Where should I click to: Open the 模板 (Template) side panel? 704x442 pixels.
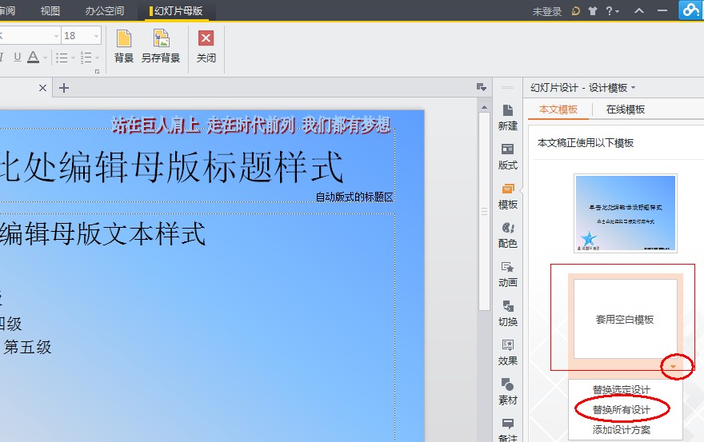[508, 196]
